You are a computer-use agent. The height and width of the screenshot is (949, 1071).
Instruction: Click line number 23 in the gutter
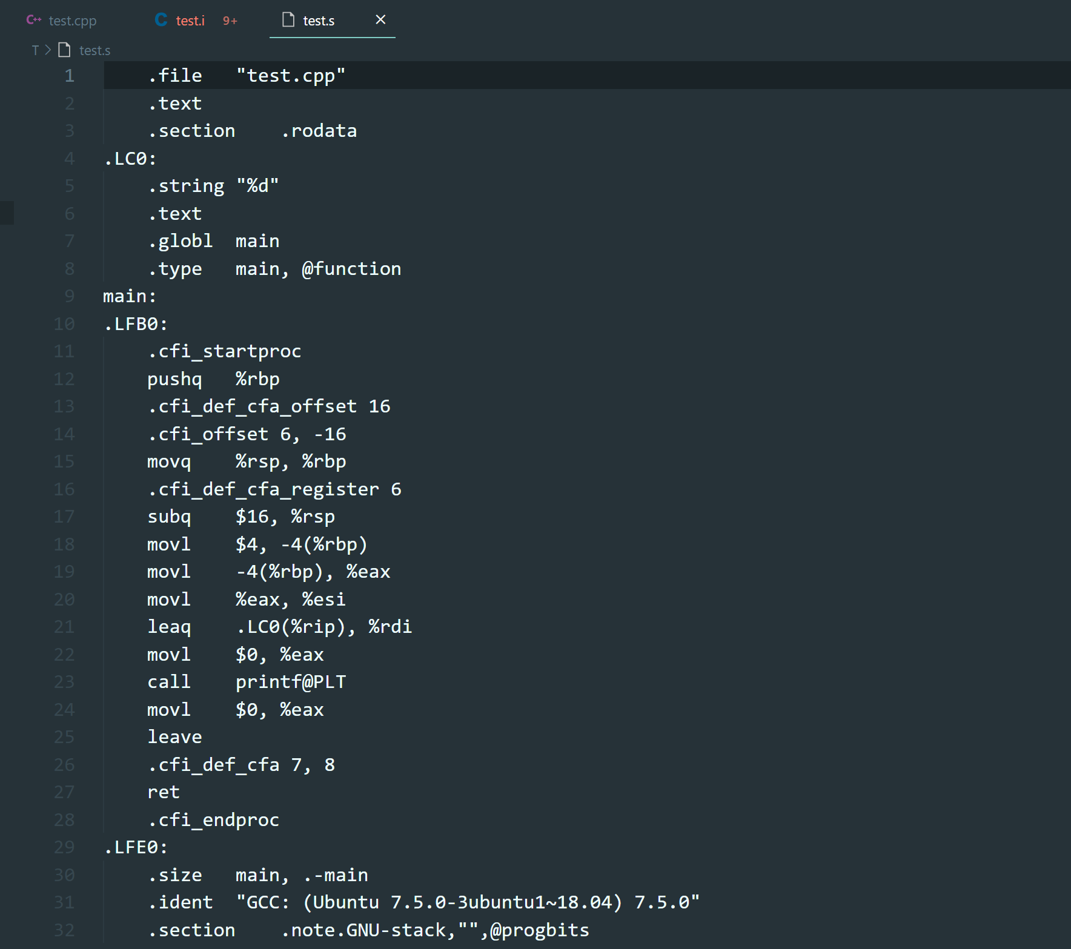64,682
